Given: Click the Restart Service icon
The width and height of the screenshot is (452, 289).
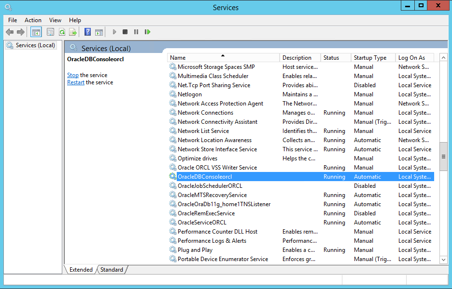Looking at the screenshot, I should tap(148, 32).
